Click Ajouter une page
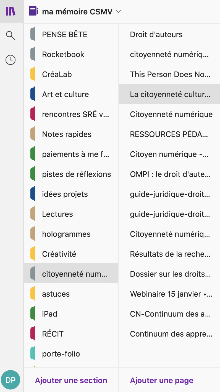The image size is (220, 392). click(162, 380)
